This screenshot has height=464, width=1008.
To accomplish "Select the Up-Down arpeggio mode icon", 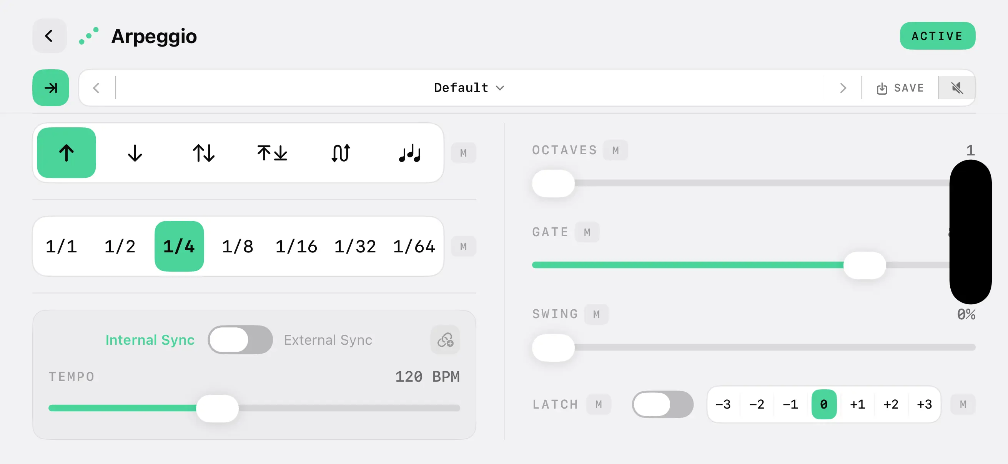I will 203,153.
